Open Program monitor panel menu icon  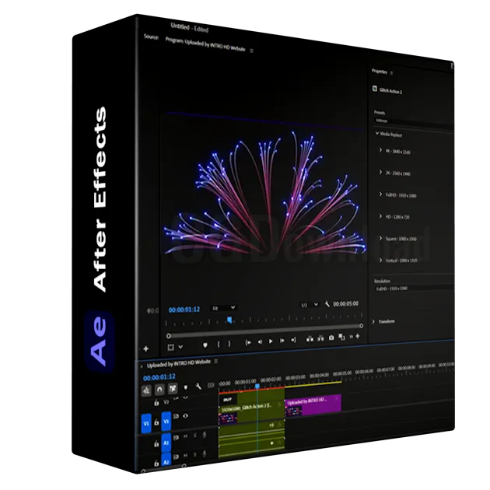coord(251,51)
